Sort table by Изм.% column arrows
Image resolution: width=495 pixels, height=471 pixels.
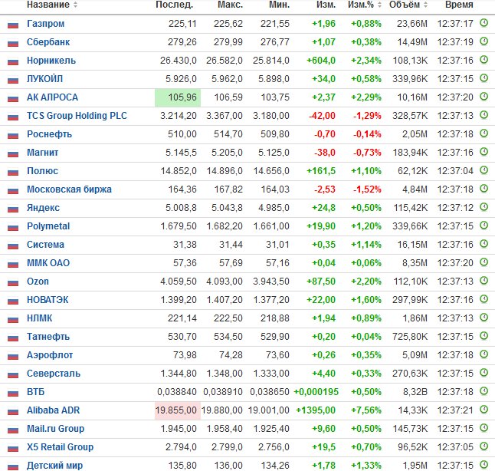[379, 5]
